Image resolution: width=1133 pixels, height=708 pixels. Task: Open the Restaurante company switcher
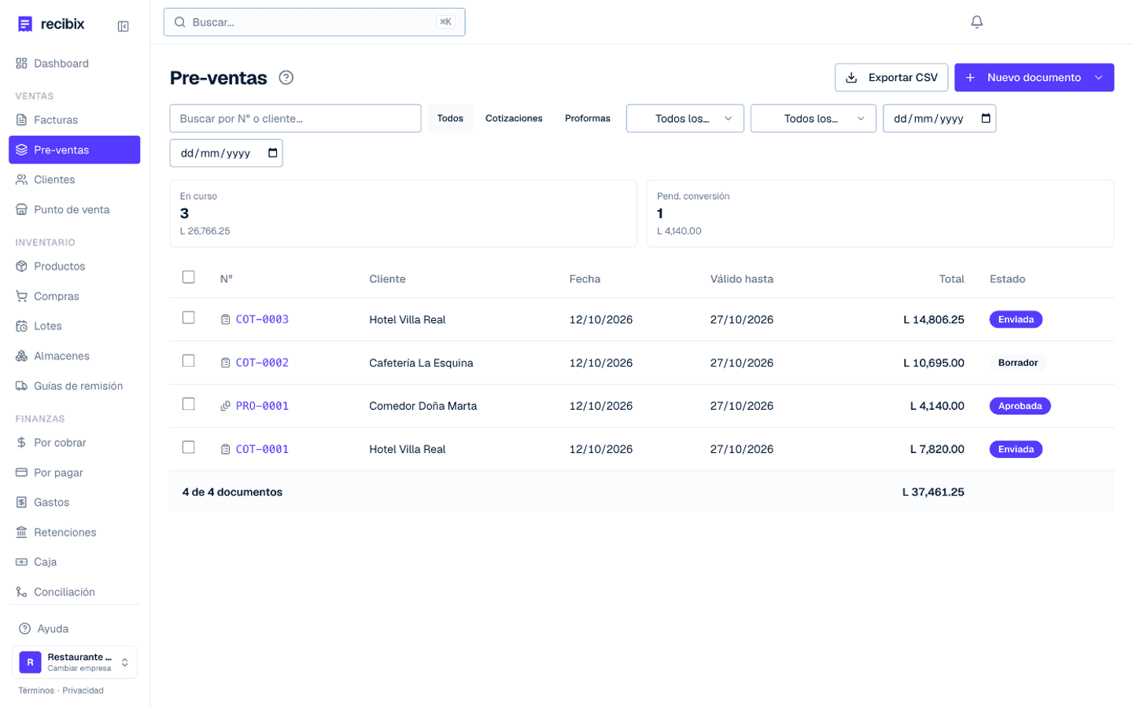coord(75,662)
